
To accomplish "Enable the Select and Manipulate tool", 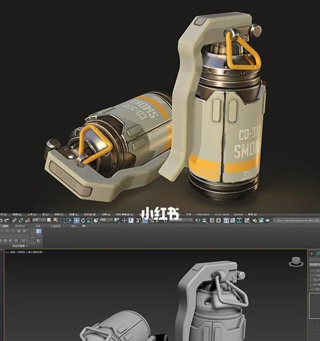I will pos(124,220).
